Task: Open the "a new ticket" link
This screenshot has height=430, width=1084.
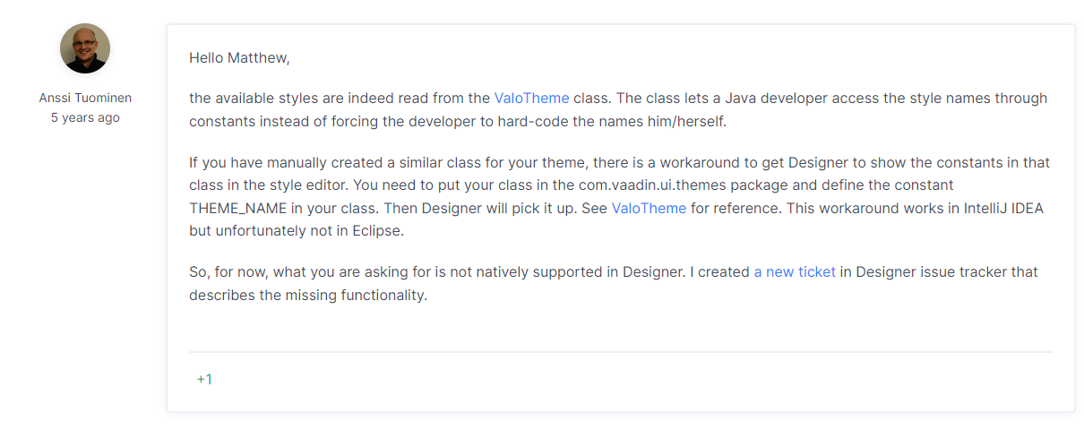Action: click(795, 271)
